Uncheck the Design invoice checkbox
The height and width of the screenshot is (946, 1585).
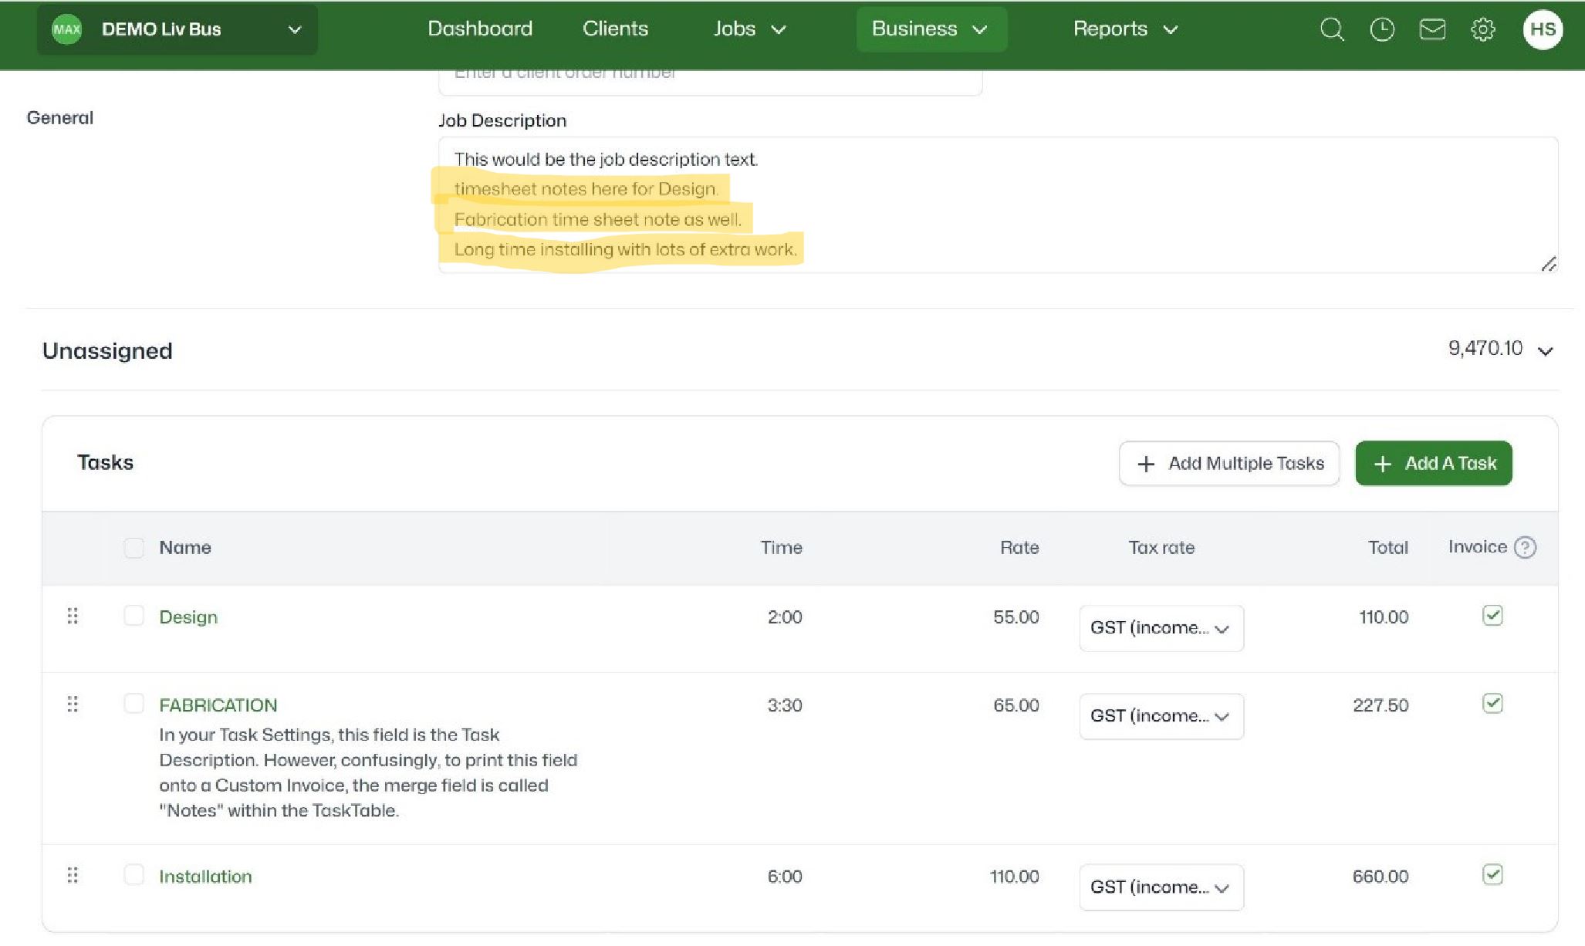pos(1492,615)
